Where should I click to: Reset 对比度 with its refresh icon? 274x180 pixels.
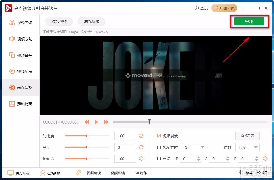(x=141, y=136)
